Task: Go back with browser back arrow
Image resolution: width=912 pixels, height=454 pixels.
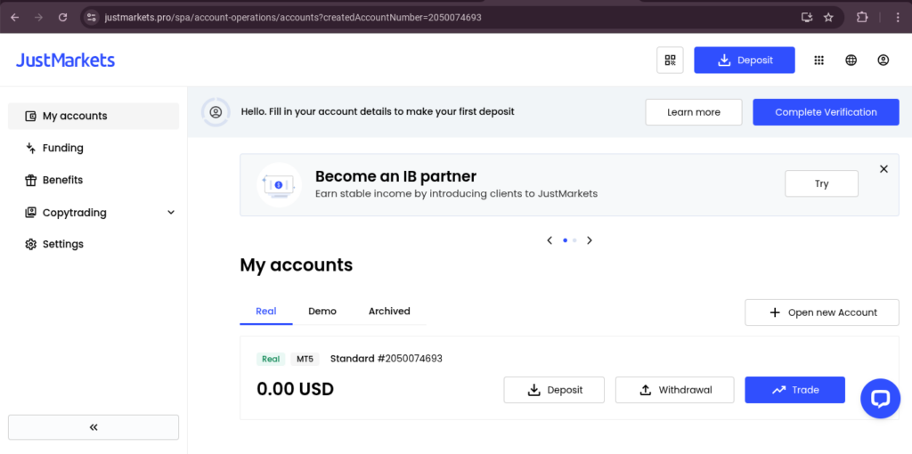Action: pyautogui.click(x=14, y=18)
